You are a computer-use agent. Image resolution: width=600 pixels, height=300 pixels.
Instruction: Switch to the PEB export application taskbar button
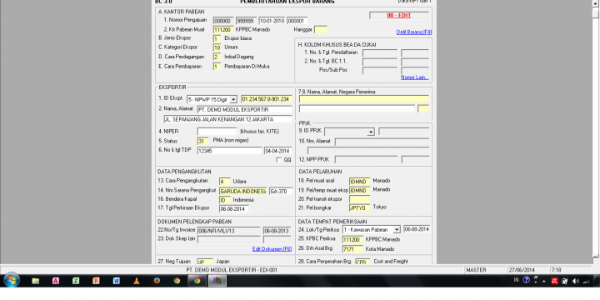tap(217, 281)
